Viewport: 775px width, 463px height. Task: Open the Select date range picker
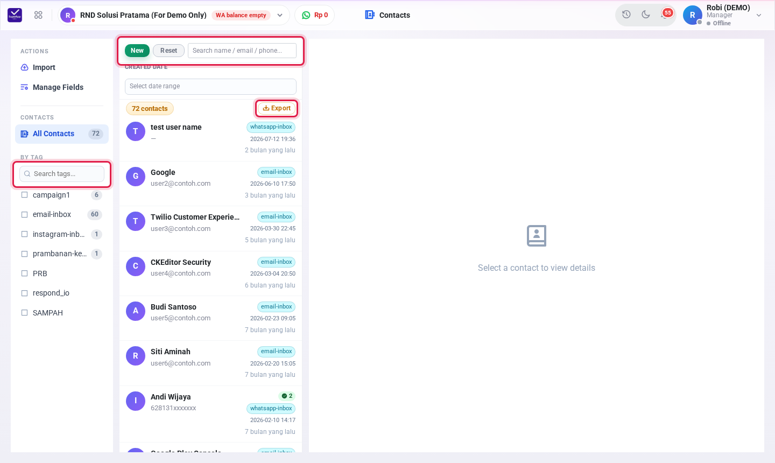(x=210, y=86)
